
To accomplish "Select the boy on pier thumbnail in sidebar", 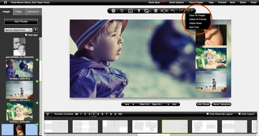I will tap(19, 90).
